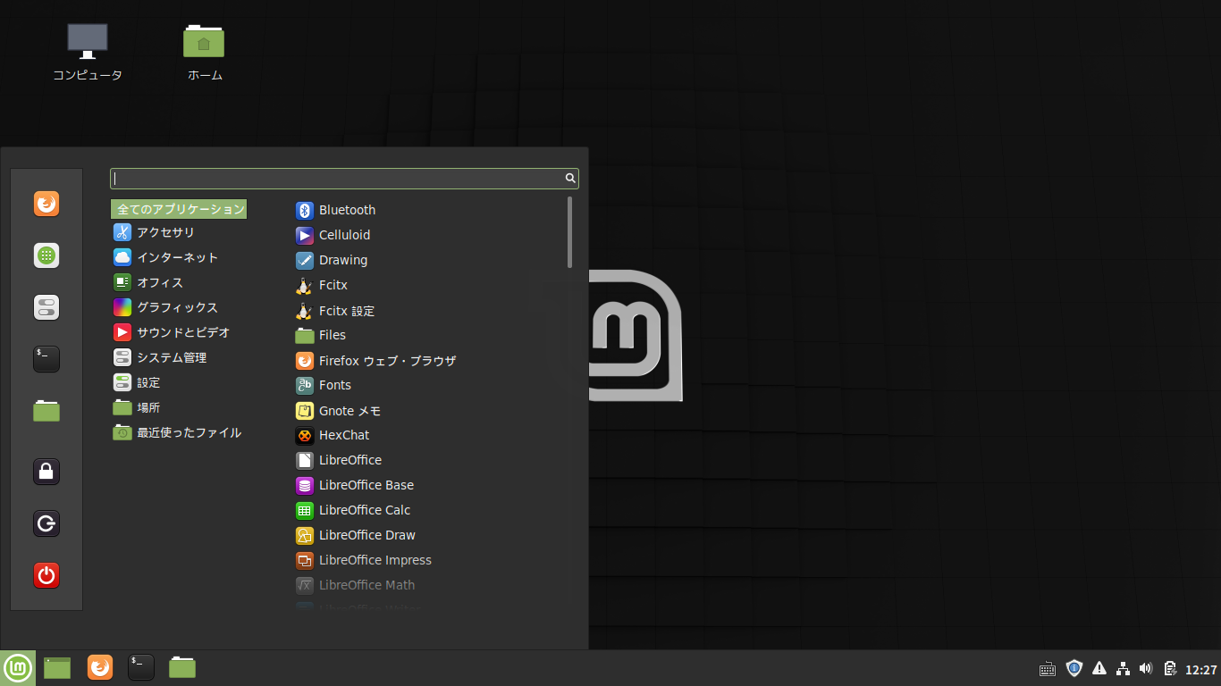Select the アクセサリ category
The image size is (1221, 686).
click(x=154, y=232)
